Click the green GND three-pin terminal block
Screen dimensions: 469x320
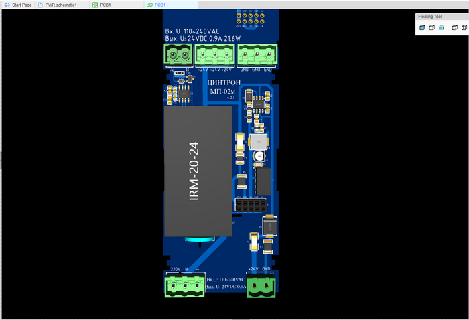(257, 55)
